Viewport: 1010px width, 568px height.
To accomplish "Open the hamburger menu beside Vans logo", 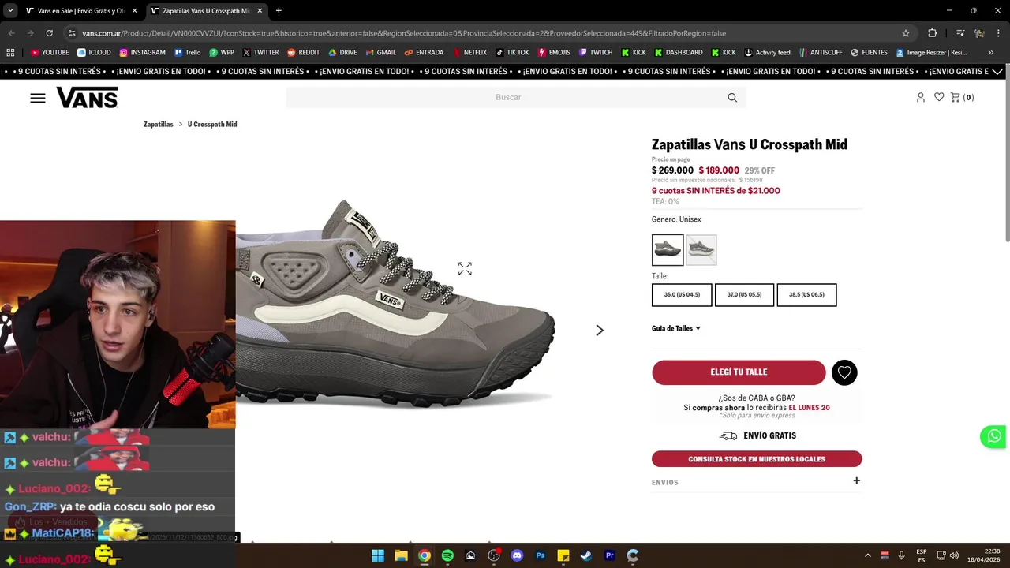I will click(x=38, y=98).
